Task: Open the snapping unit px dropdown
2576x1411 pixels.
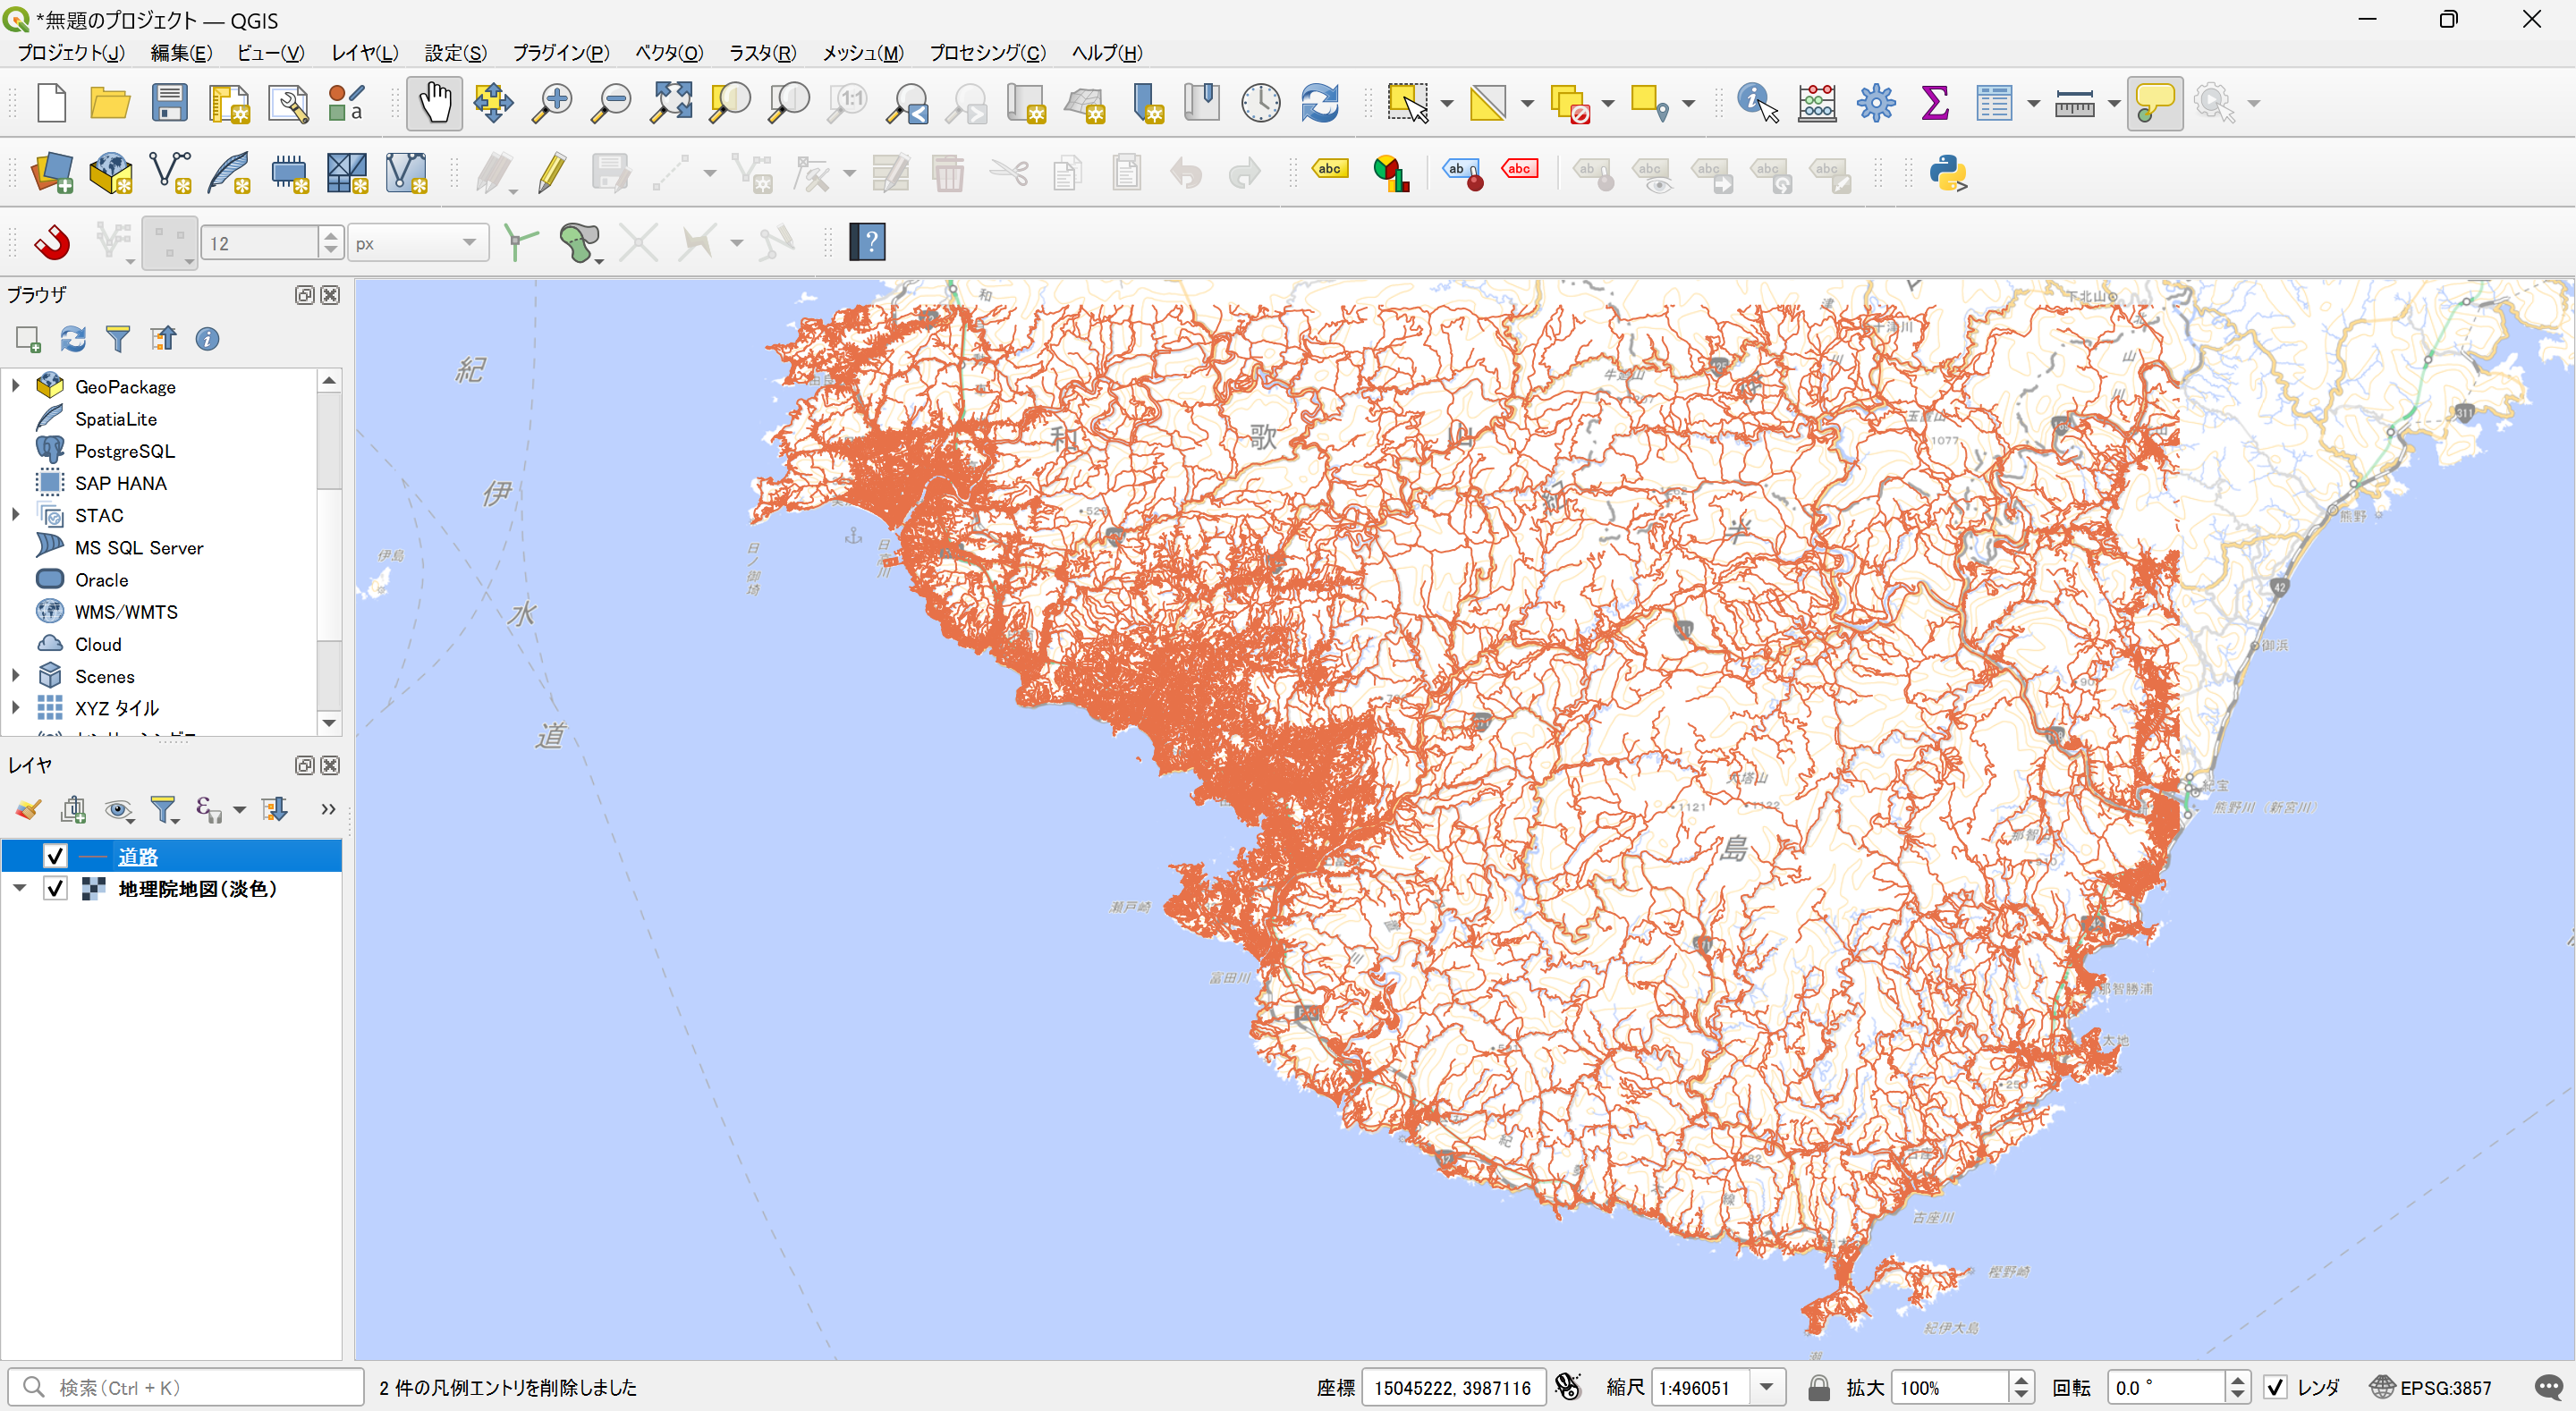Action: pos(418,243)
